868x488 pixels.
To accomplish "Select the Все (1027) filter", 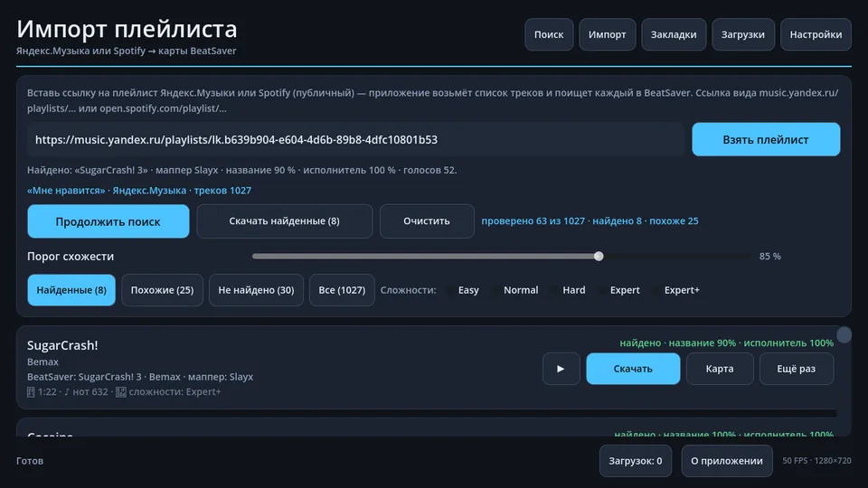I will (x=342, y=290).
